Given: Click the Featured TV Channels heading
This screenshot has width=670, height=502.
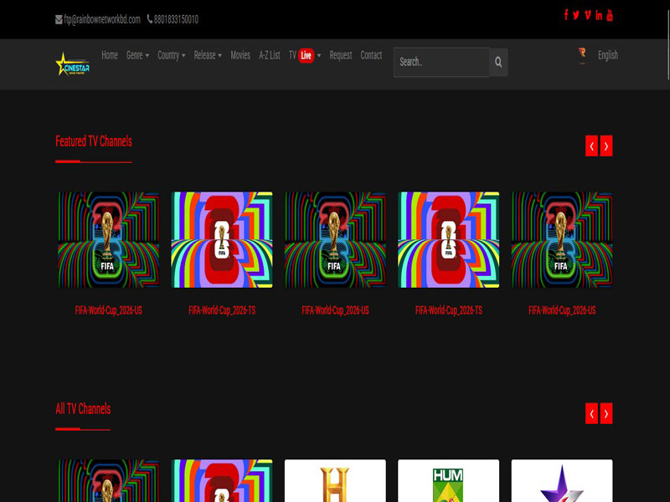Looking at the screenshot, I should (x=94, y=141).
